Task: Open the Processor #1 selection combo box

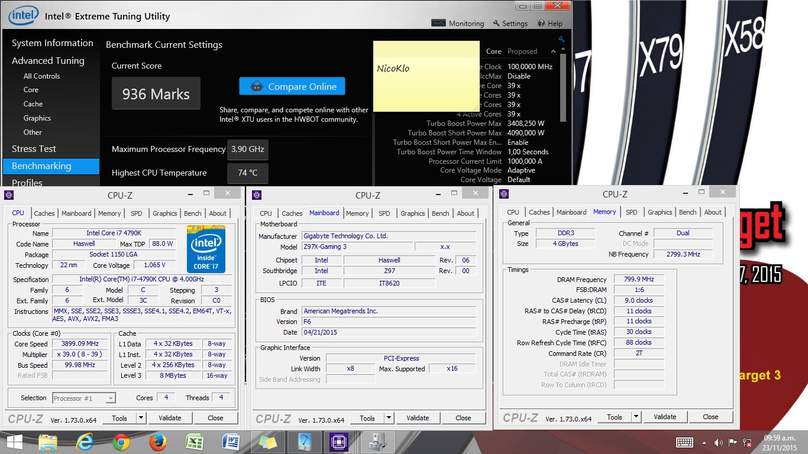Action: coord(84,398)
